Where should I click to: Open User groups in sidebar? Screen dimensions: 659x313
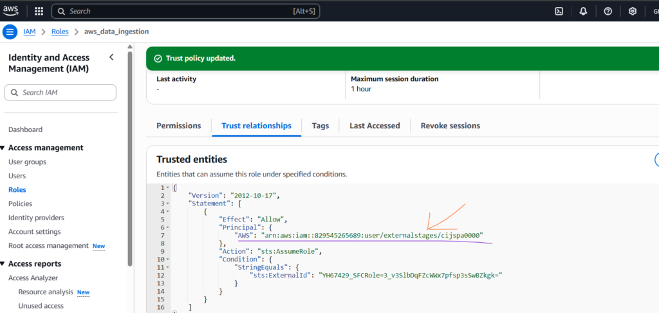27,162
